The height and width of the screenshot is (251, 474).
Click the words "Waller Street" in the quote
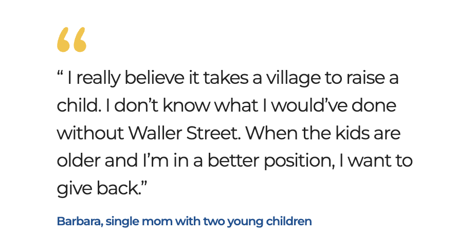184,133
